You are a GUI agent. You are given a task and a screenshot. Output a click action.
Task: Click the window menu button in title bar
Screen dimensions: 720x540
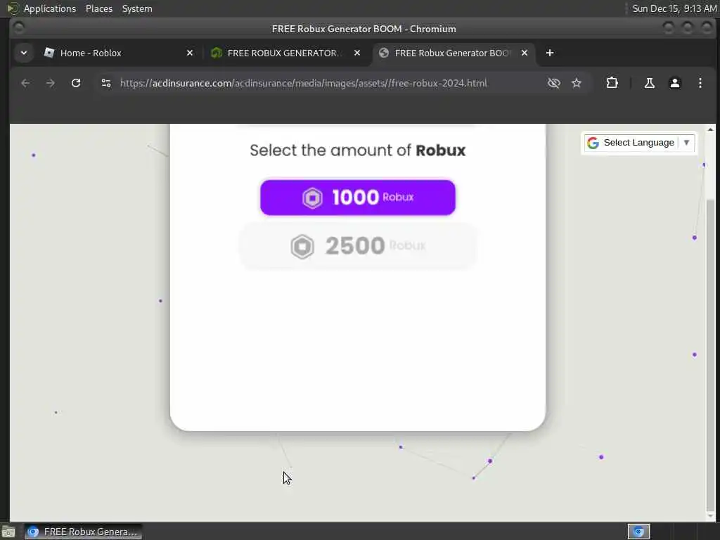[x=19, y=28]
